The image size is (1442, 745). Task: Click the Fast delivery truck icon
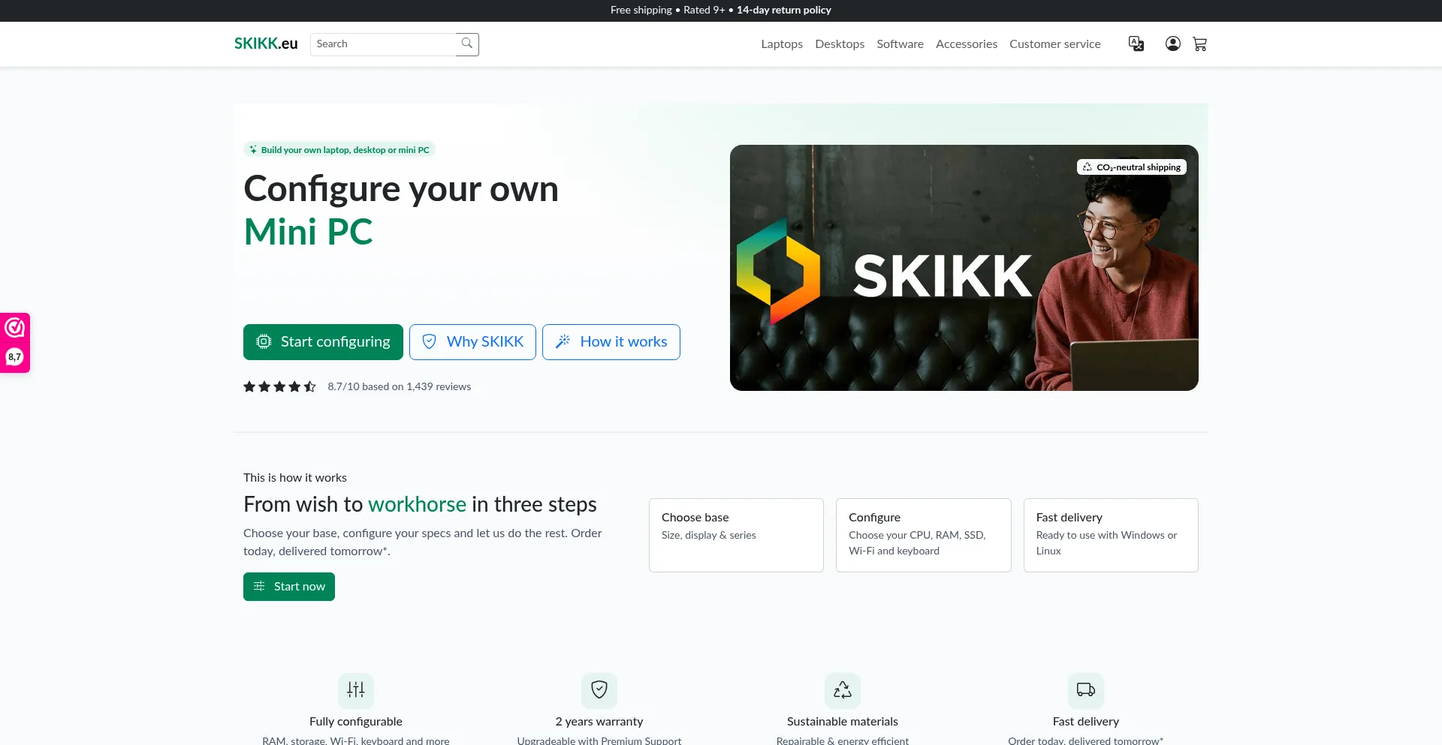[1086, 689]
